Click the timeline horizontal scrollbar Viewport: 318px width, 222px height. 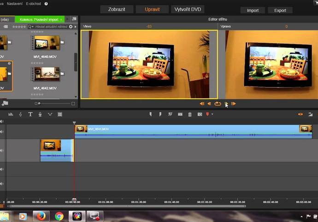tap(127, 206)
